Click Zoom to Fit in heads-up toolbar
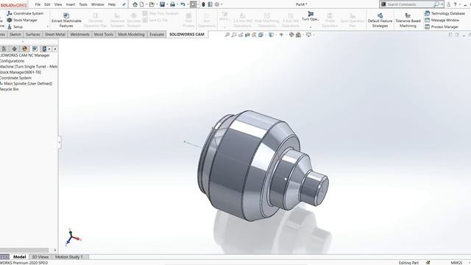This screenshot has width=471, height=265. coord(227,35)
